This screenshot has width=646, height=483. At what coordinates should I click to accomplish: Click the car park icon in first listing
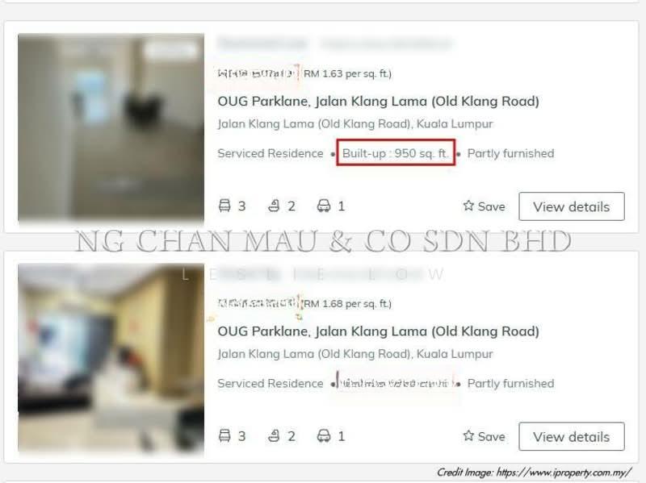[x=324, y=206]
